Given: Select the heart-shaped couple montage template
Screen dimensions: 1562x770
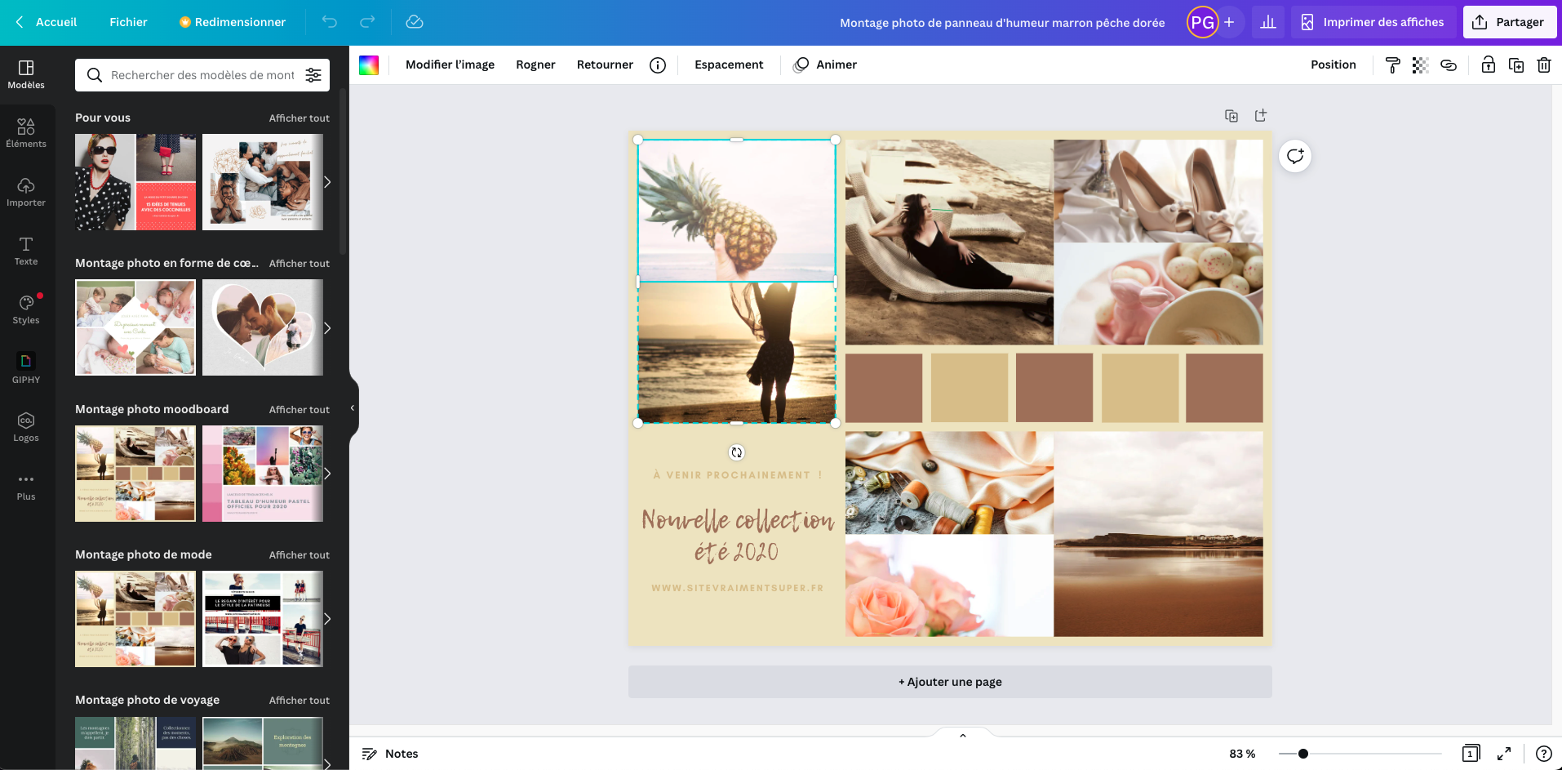Looking at the screenshot, I should tap(263, 327).
